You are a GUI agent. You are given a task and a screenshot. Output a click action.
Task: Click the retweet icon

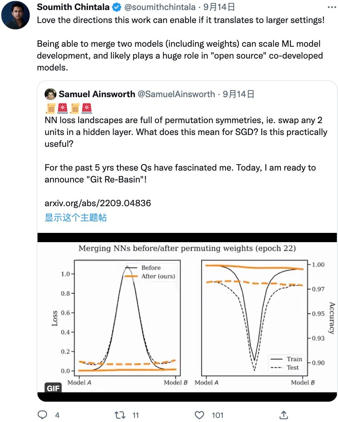(x=120, y=415)
